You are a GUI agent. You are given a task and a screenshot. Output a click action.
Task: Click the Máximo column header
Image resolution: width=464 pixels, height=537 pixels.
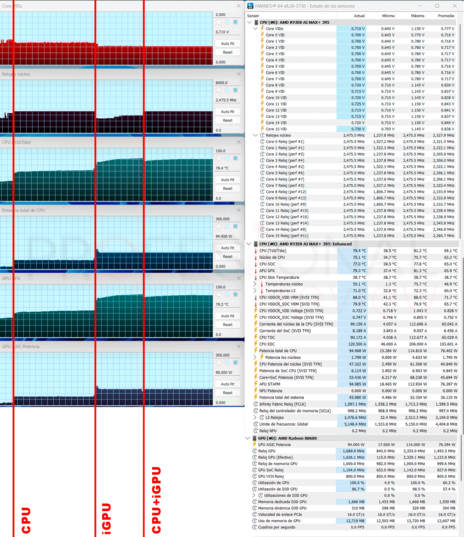(417, 16)
